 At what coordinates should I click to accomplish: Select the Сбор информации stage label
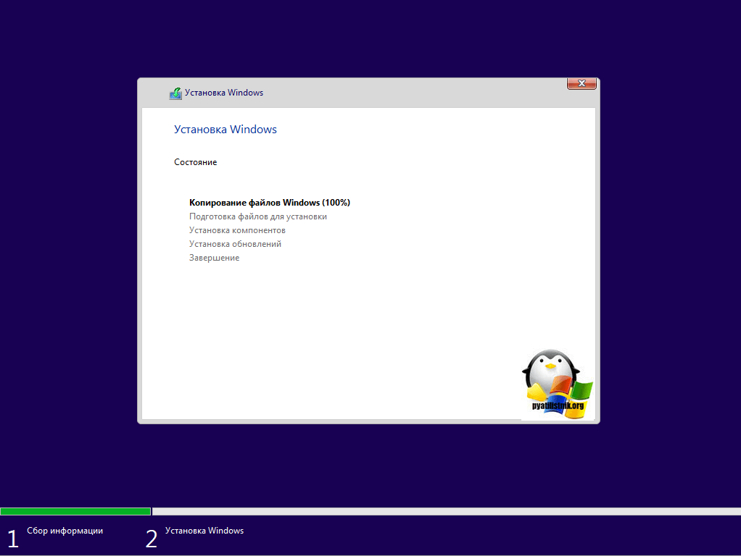(x=65, y=531)
